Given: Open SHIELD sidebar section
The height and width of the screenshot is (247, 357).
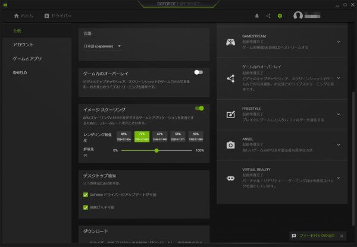Looking at the screenshot, I should (x=37, y=72).
